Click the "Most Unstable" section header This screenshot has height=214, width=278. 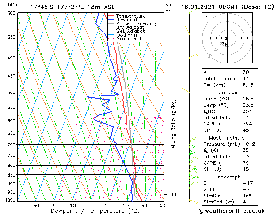click(227, 138)
